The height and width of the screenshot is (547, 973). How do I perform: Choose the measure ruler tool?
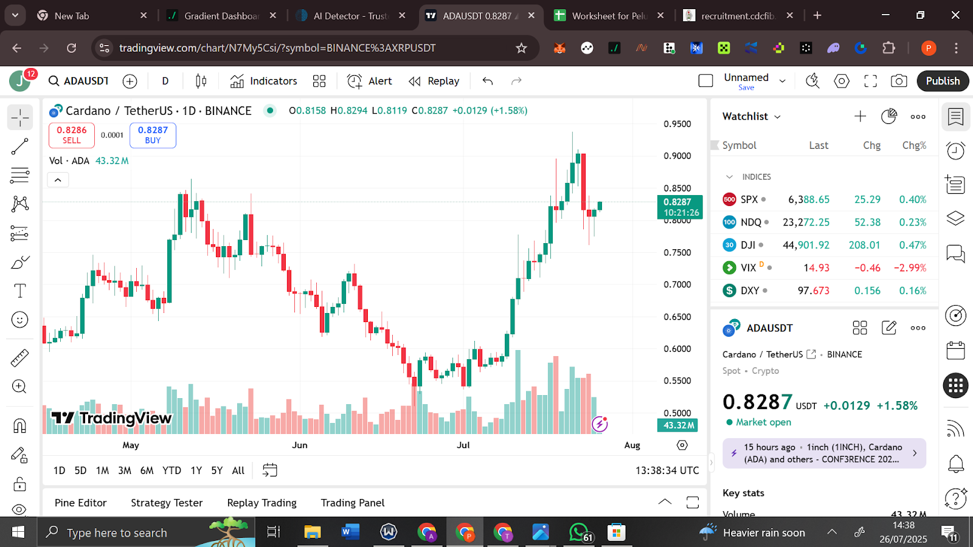pos(19,358)
